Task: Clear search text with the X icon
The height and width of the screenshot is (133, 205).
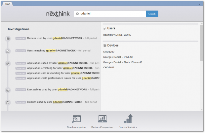Action: [77, 14]
